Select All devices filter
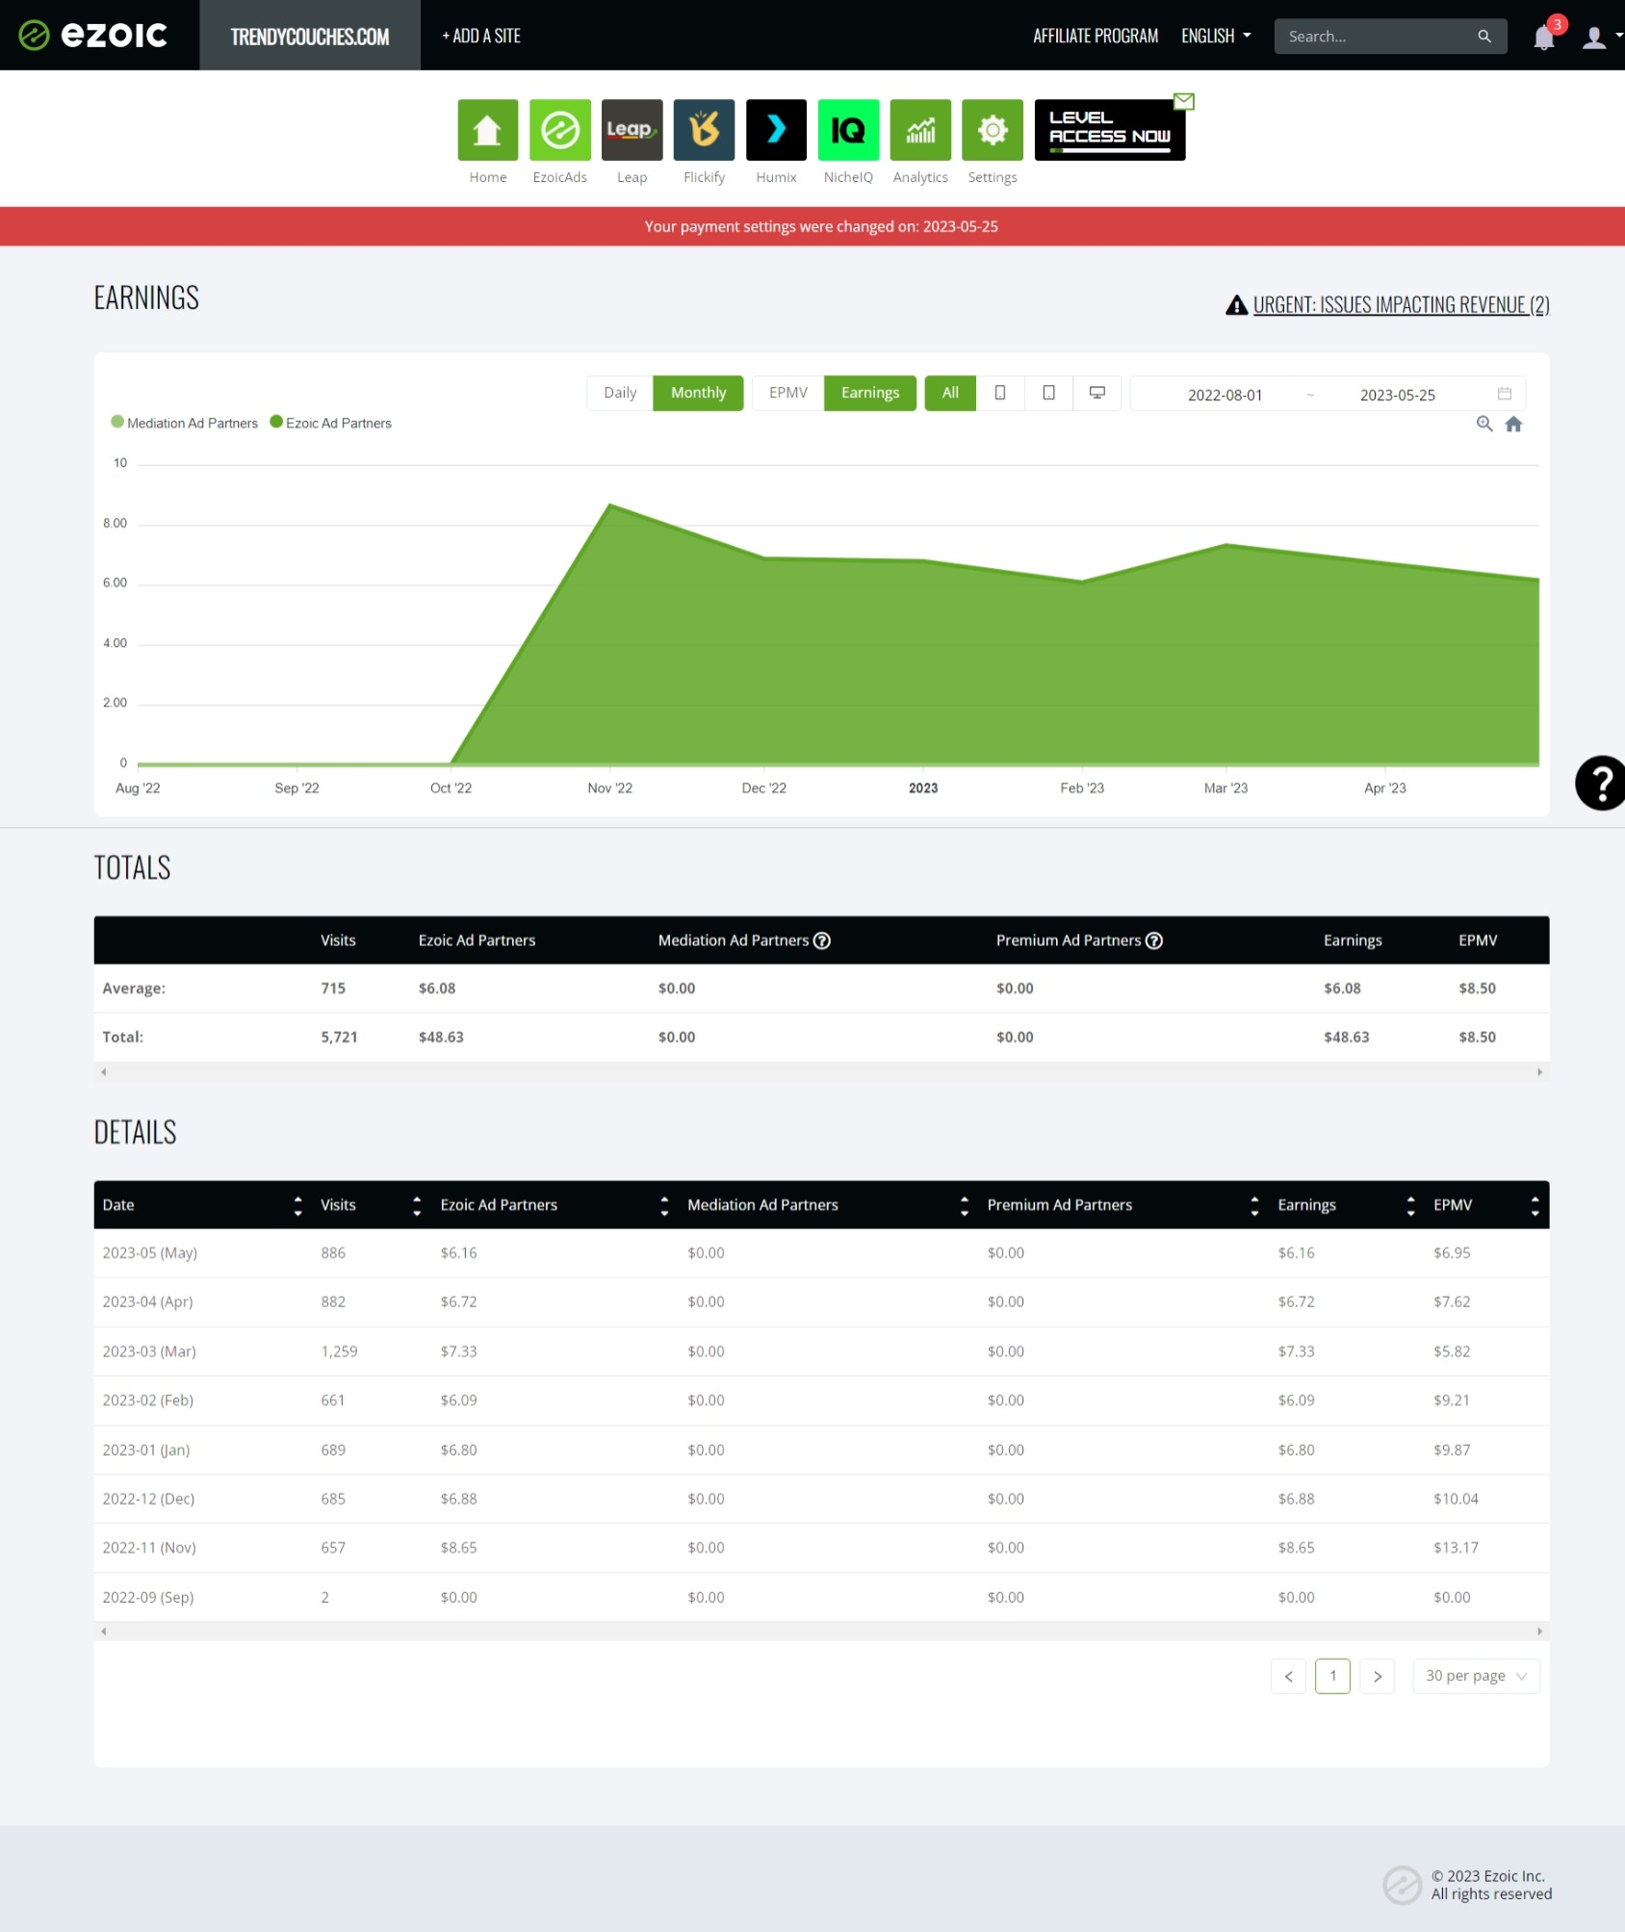 pyautogui.click(x=950, y=393)
